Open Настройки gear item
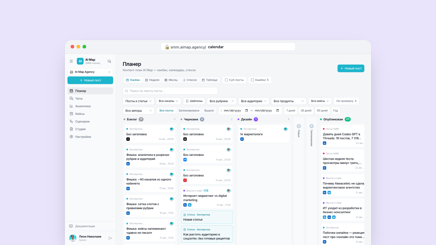This screenshot has width=436, height=245. [x=90, y=137]
